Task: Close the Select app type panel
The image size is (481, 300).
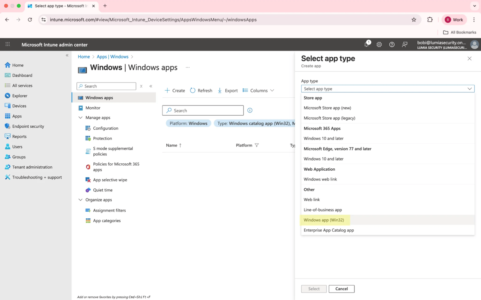Action: (469, 59)
